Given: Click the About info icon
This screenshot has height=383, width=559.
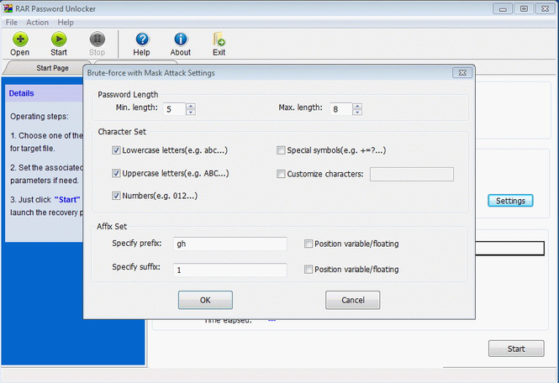Looking at the screenshot, I should click(x=181, y=39).
